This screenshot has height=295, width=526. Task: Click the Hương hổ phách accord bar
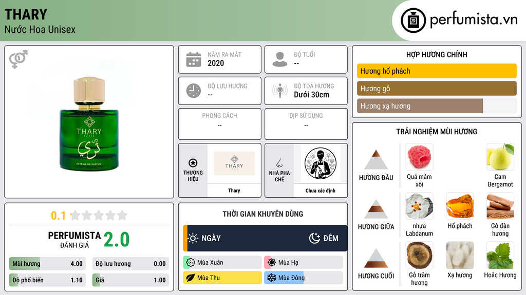click(437, 71)
